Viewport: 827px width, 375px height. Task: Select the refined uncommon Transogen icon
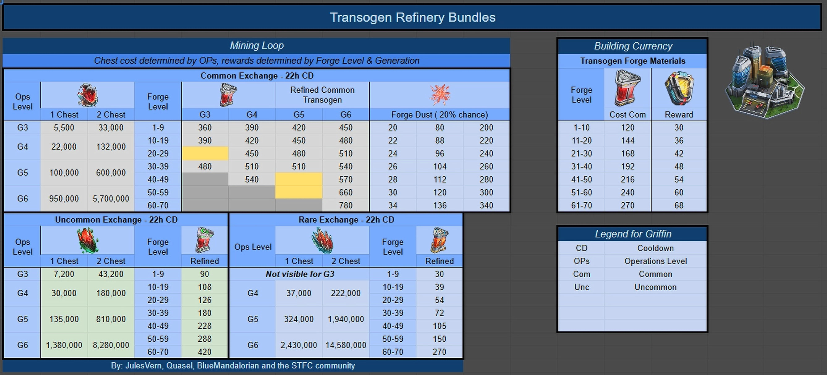pos(205,240)
